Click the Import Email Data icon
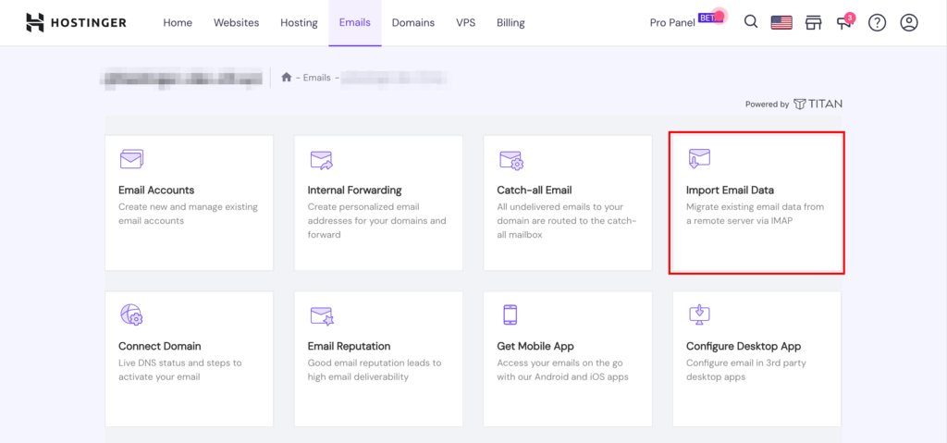 tap(699, 159)
